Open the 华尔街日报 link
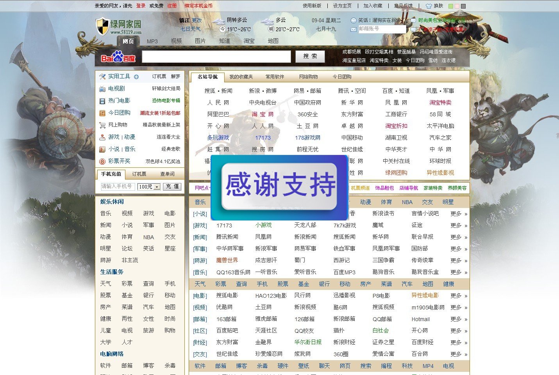The height and width of the screenshot is (375, 559). (x=308, y=342)
